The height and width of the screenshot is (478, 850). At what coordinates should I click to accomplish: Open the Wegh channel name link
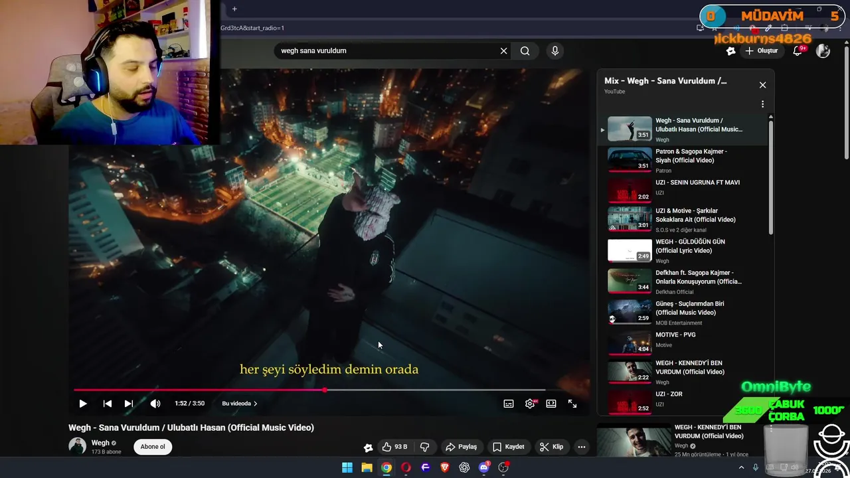[100, 443]
